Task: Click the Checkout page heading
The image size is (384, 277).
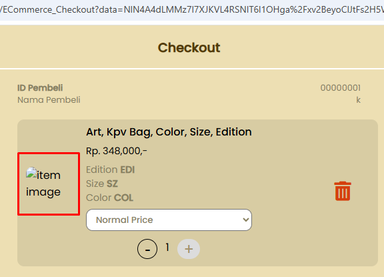Action: [189, 47]
